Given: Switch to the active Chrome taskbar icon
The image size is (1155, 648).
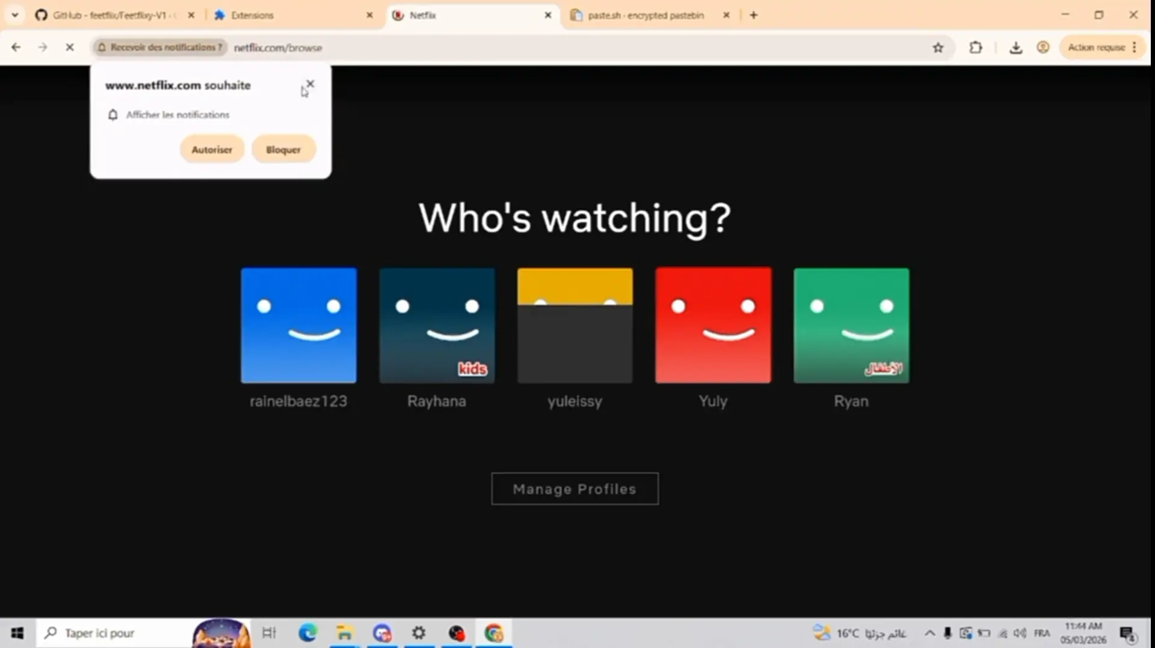Looking at the screenshot, I should [494, 633].
